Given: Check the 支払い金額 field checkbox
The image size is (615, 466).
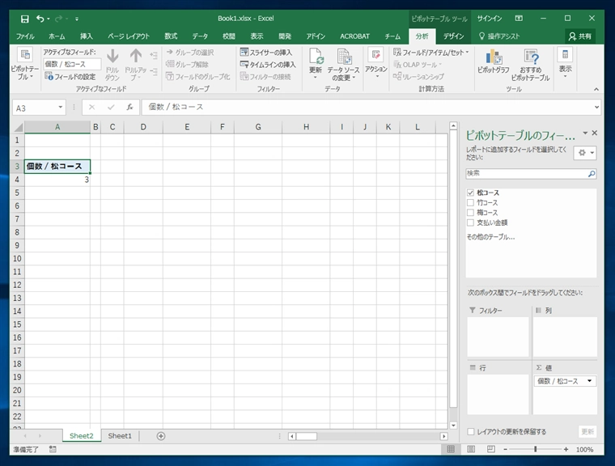Looking at the screenshot, I should click(x=470, y=222).
